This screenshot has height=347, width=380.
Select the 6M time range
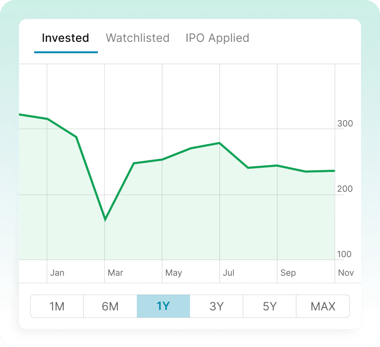(110, 306)
